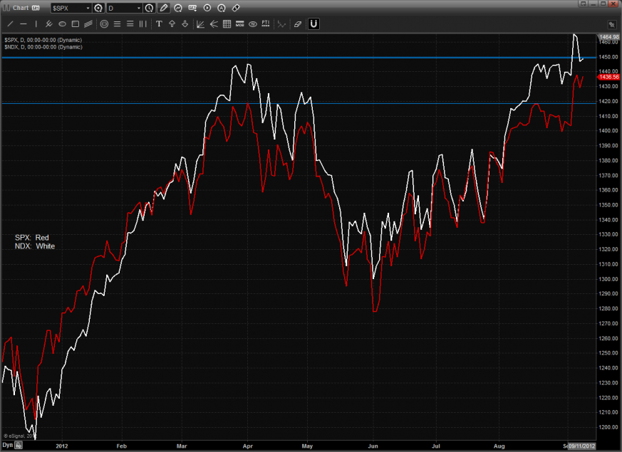Open the studies chart icon
Screen dimensions: 622x452
(178, 8)
